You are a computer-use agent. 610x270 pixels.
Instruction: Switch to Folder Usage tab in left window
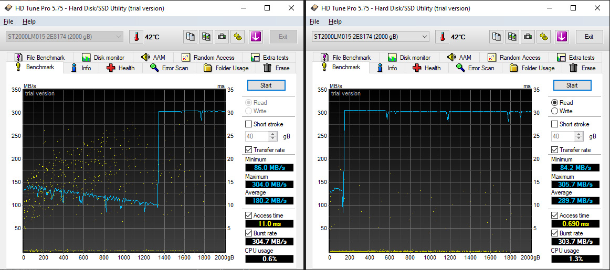(226, 68)
